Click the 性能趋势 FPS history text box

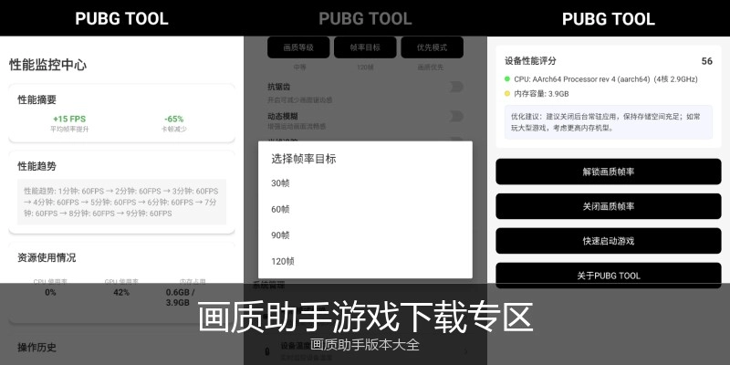[x=122, y=202]
